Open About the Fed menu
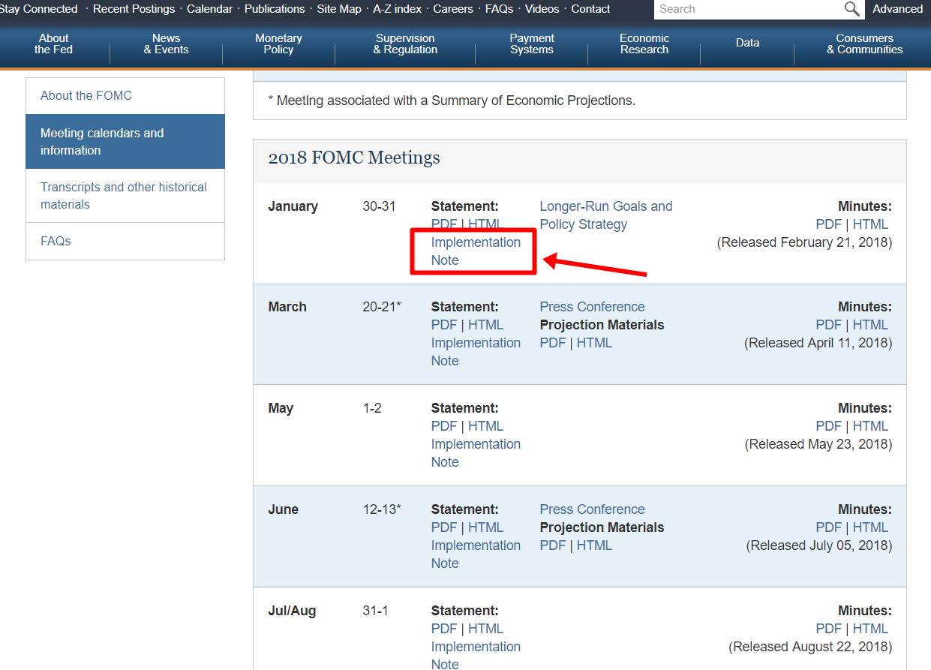This screenshot has height=670, width=931. 53,44
